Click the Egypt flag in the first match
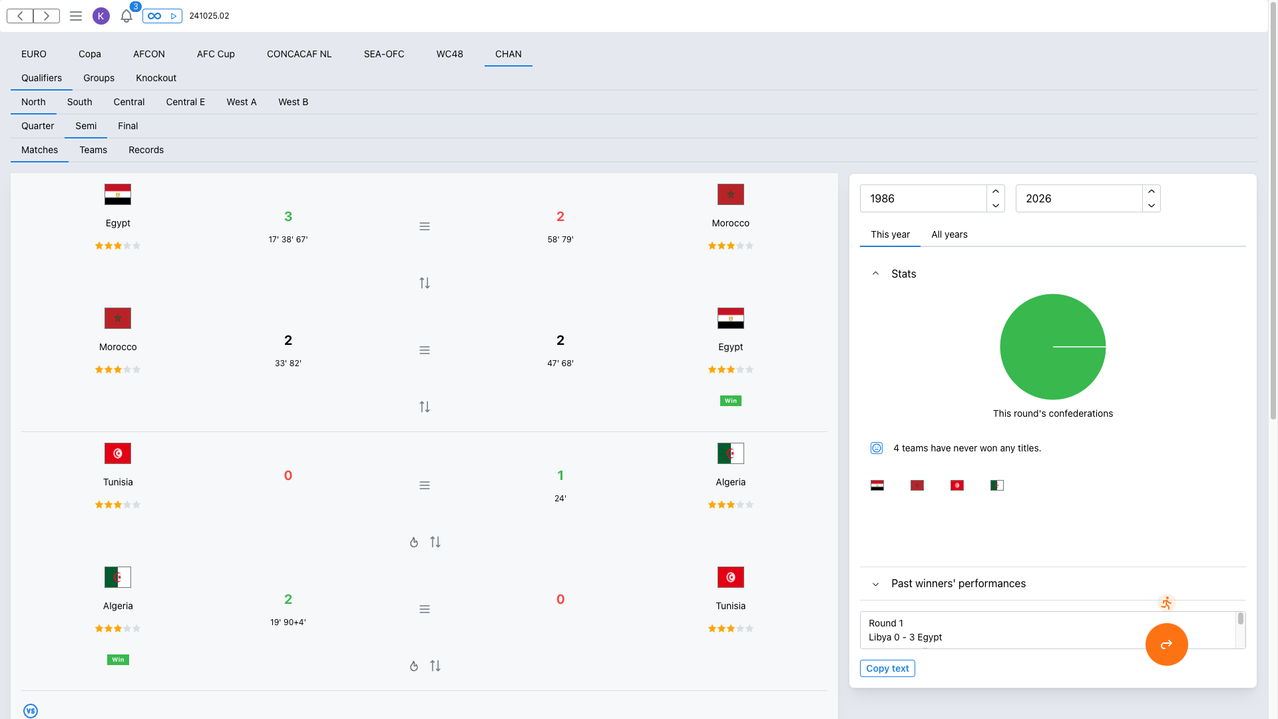The width and height of the screenshot is (1278, 719). tap(118, 194)
